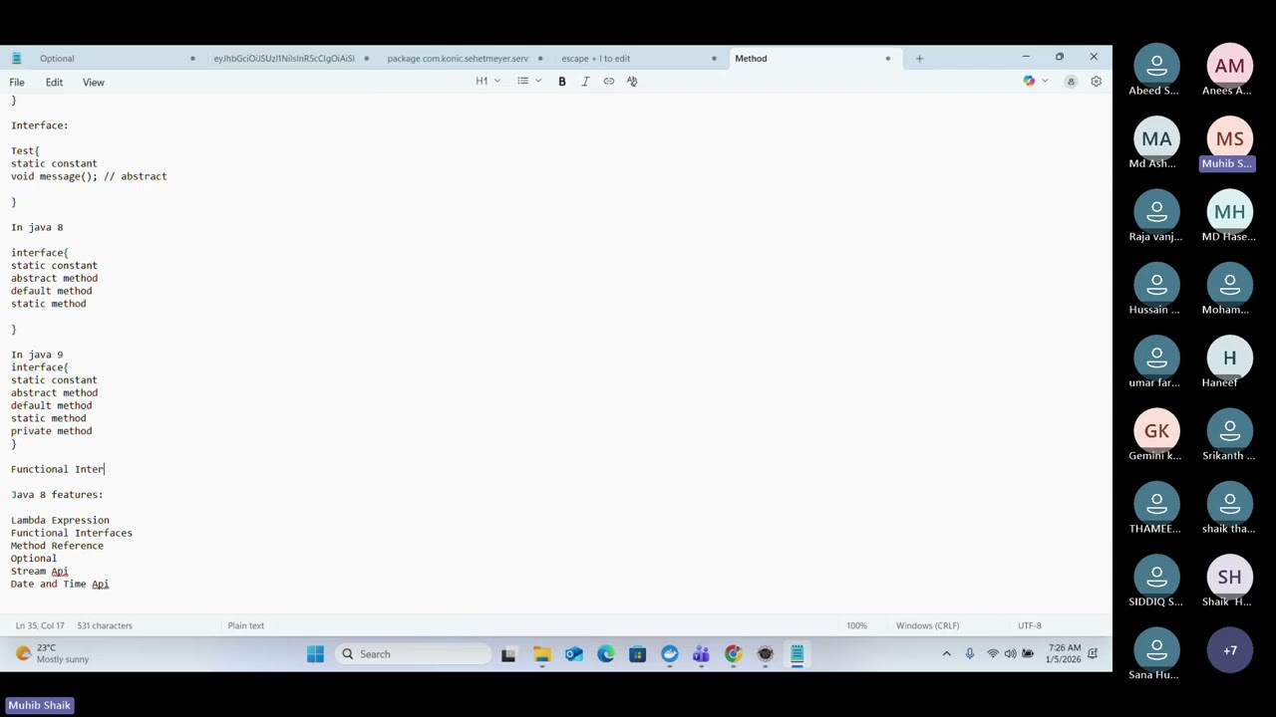The image size is (1276, 717).
Task: Select the Notepad icon in the taskbar
Action: point(797,654)
